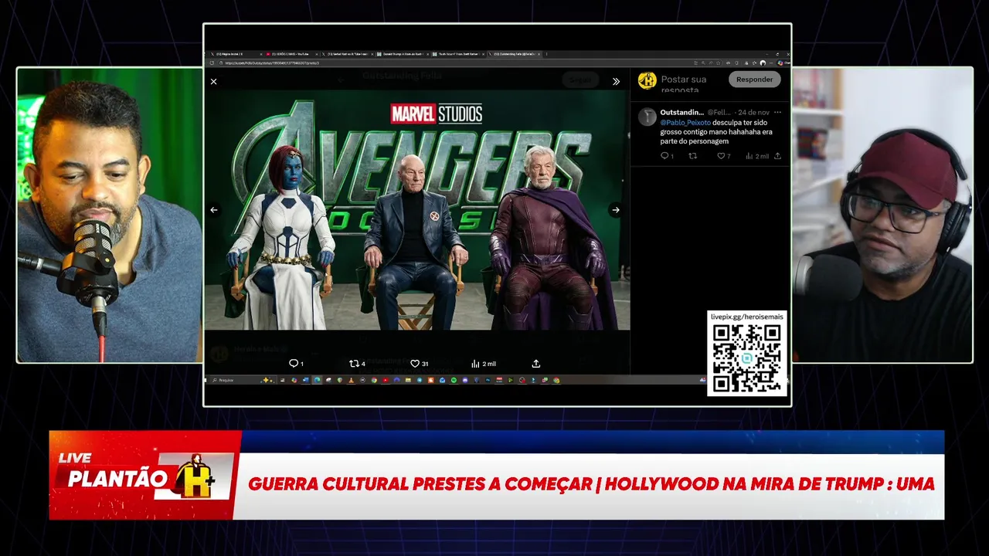Like the image post with 31 likes

tap(419, 364)
